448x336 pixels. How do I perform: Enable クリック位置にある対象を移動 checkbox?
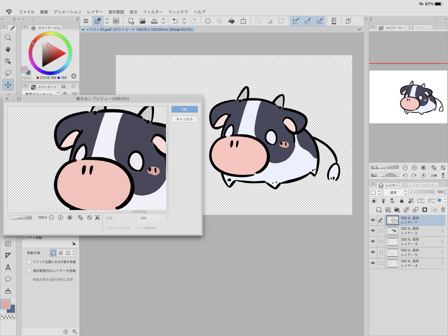[29, 262]
